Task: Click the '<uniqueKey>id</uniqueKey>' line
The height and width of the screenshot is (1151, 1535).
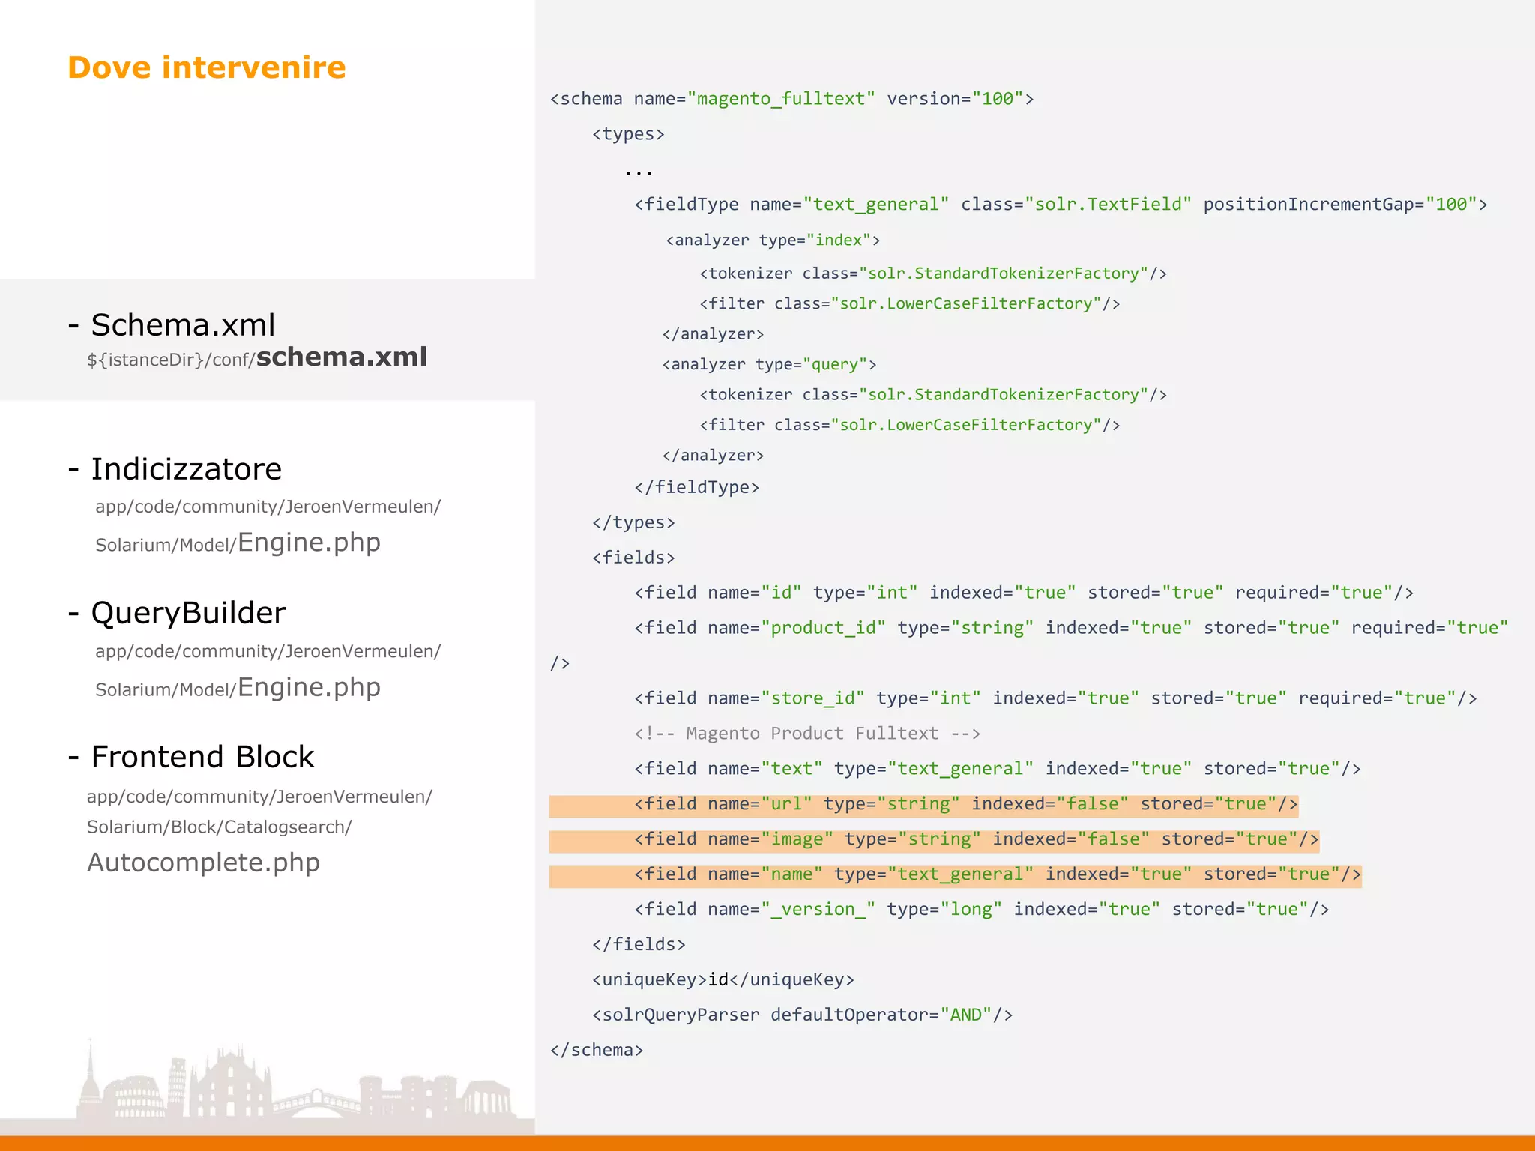Action: tap(723, 979)
